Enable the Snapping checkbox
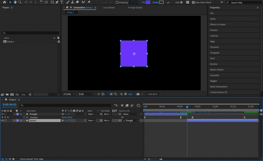Screen dimensions: 263x161 [x=117, y=2]
